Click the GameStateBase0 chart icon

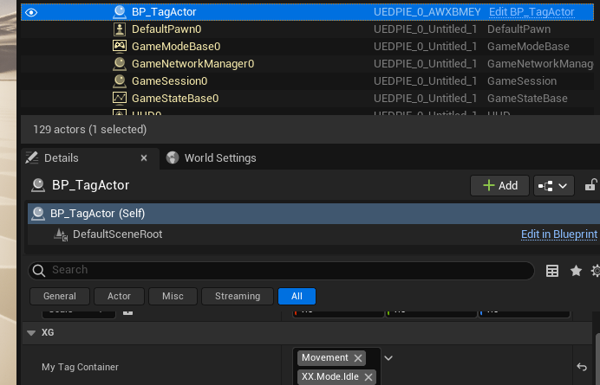click(120, 98)
